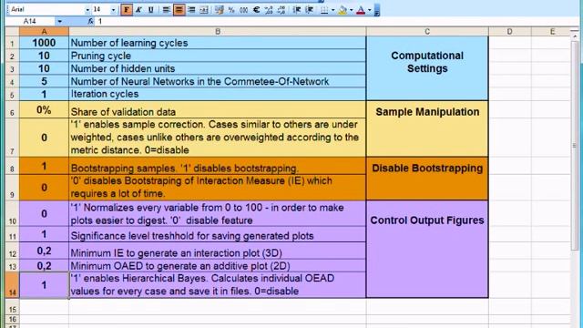Screen dimensions: 583x328
Task: Click the fx insert function icon
Action: click(x=90, y=22)
